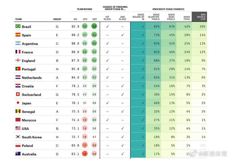Click Brazil's 1st place checkmark
229x159 pixels.
click(x=107, y=26)
